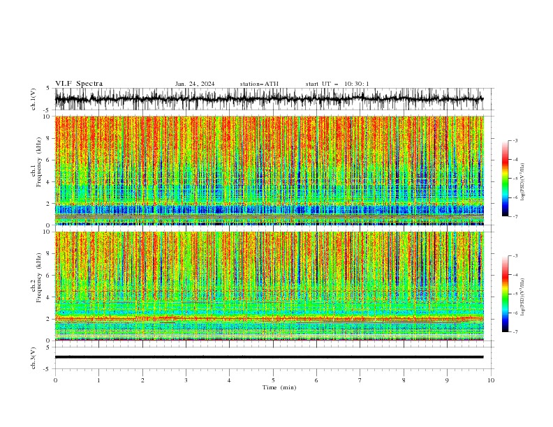
Task: Click the ch.1 spectrogram panel
Action: coord(270,170)
